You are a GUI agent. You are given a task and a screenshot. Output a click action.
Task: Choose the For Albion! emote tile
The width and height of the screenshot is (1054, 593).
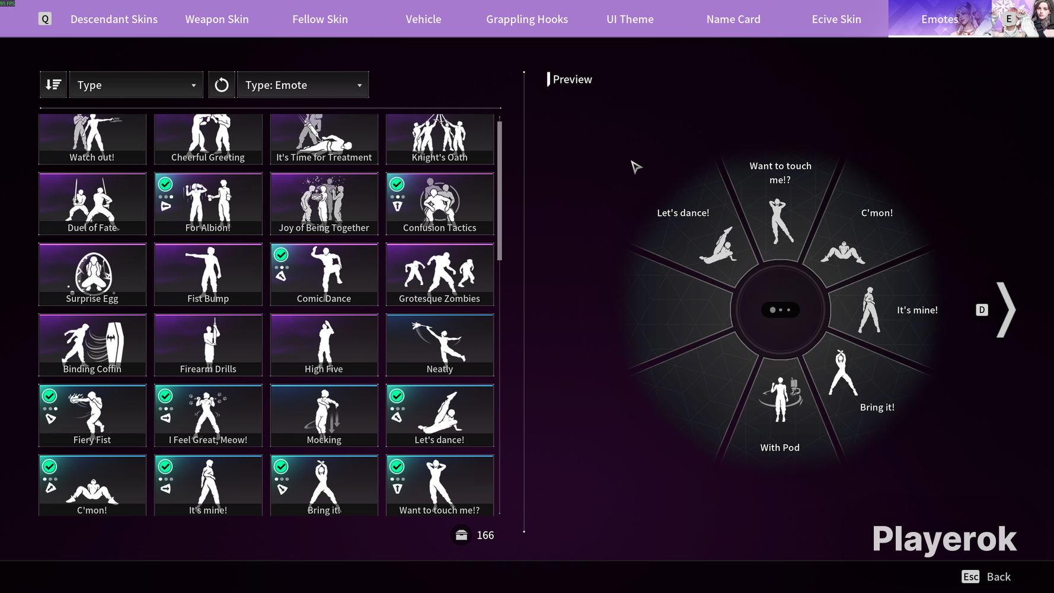click(208, 204)
